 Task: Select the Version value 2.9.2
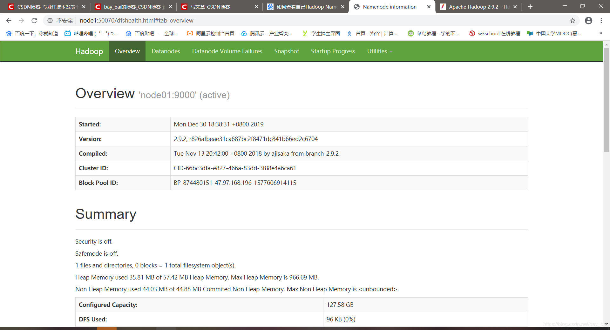[246, 139]
